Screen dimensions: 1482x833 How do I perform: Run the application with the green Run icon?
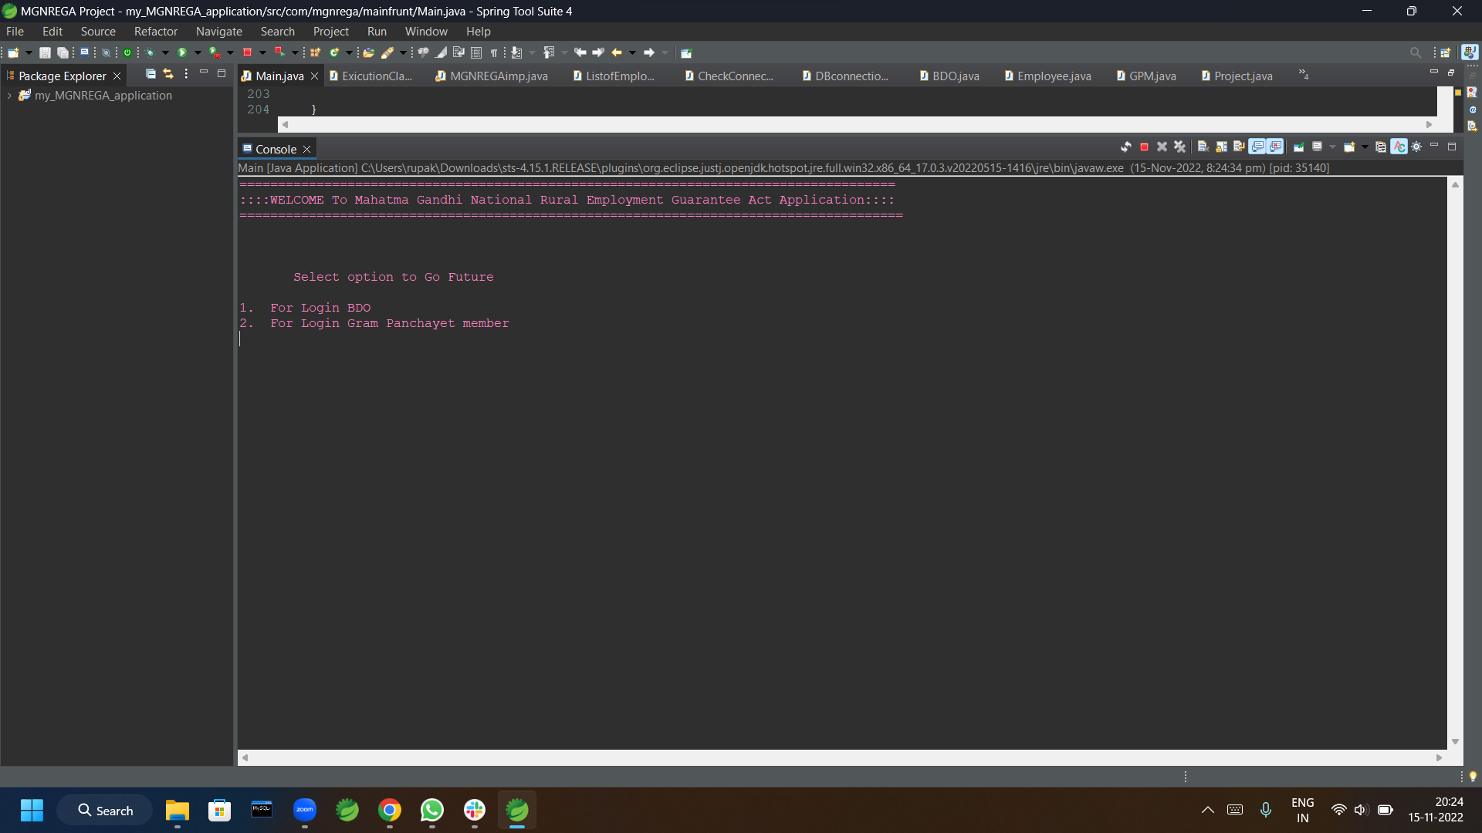point(182,52)
